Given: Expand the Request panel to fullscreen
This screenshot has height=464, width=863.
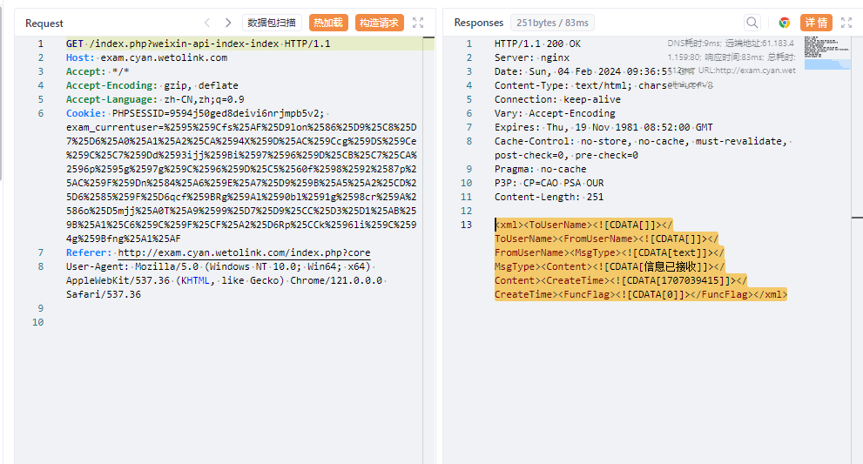Looking at the screenshot, I should [418, 23].
